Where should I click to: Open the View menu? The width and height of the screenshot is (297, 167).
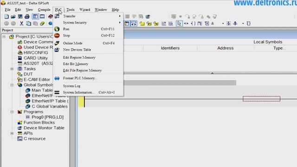(29, 10)
